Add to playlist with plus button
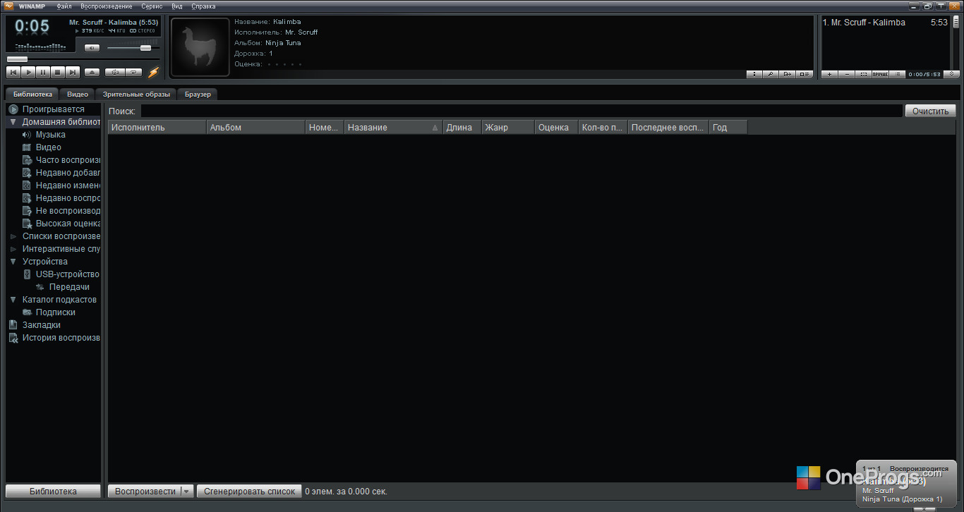964x512 pixels. 830,74
